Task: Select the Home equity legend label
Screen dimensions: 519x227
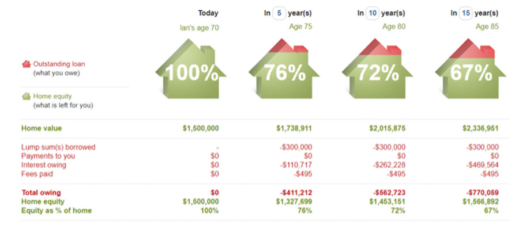Action: [52, 97]
